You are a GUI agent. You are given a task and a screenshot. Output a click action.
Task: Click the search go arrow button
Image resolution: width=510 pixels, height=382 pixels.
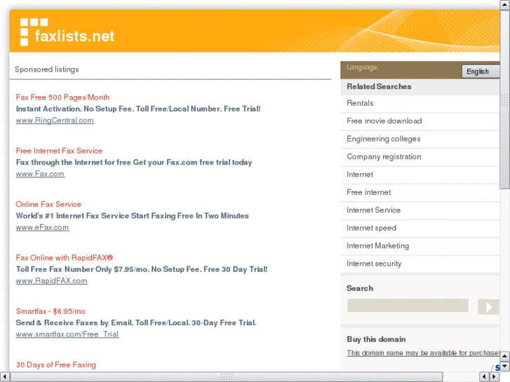[488, 306]
